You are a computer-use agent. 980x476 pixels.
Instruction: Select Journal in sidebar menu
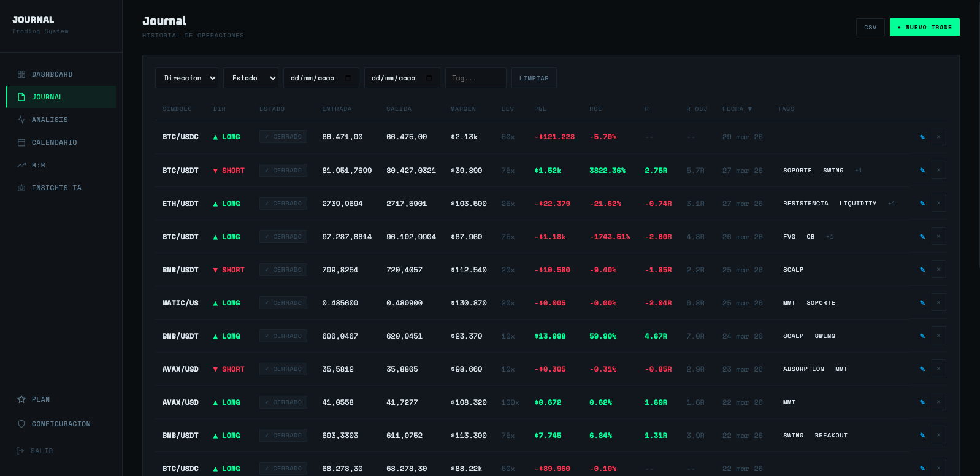(x=61, y=97)
